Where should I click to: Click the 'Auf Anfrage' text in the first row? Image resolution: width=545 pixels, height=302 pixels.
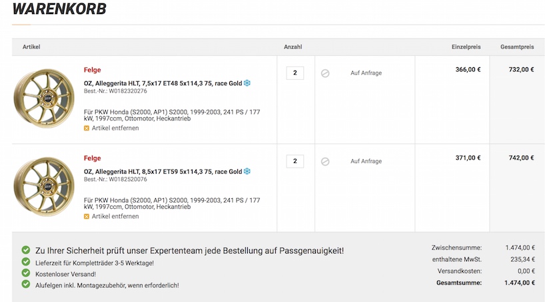(x=366, y=73)
